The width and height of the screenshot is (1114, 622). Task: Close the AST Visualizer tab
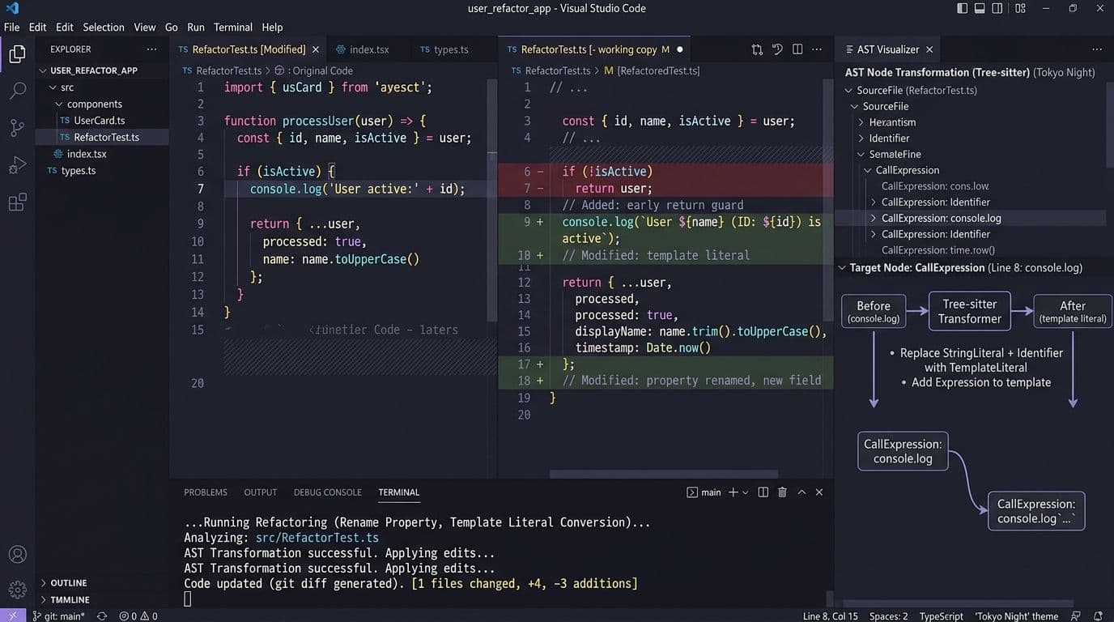click(929, 49)
